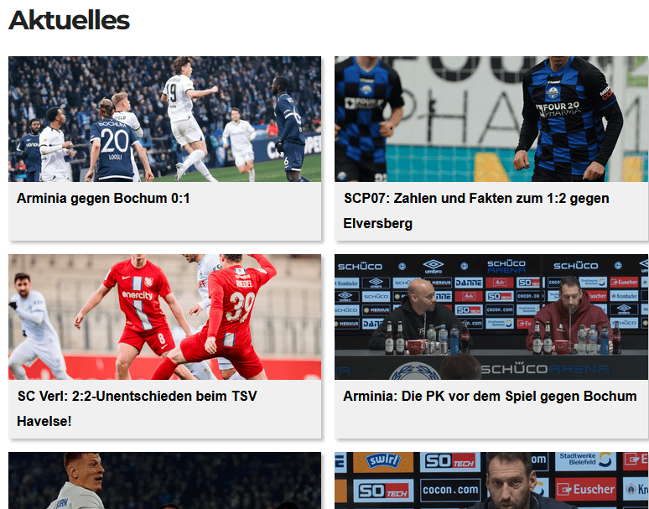This screenshot has height=509, width=649.
Task: Open the SCP07 blue-black jersey photo
Action: coord(491,119)
